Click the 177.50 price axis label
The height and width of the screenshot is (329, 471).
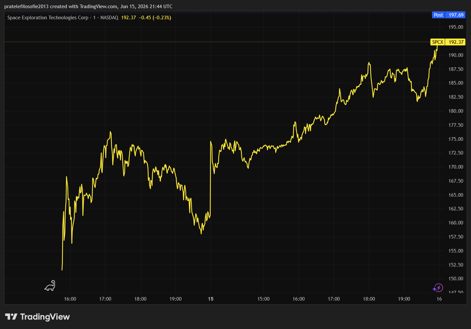point(456,125)
